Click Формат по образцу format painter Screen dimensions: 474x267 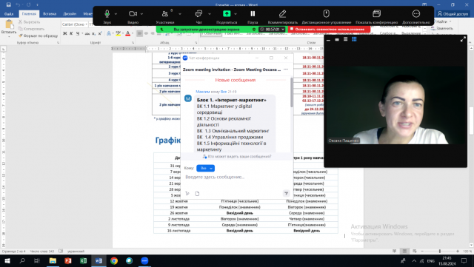click(x=38, y=36)
